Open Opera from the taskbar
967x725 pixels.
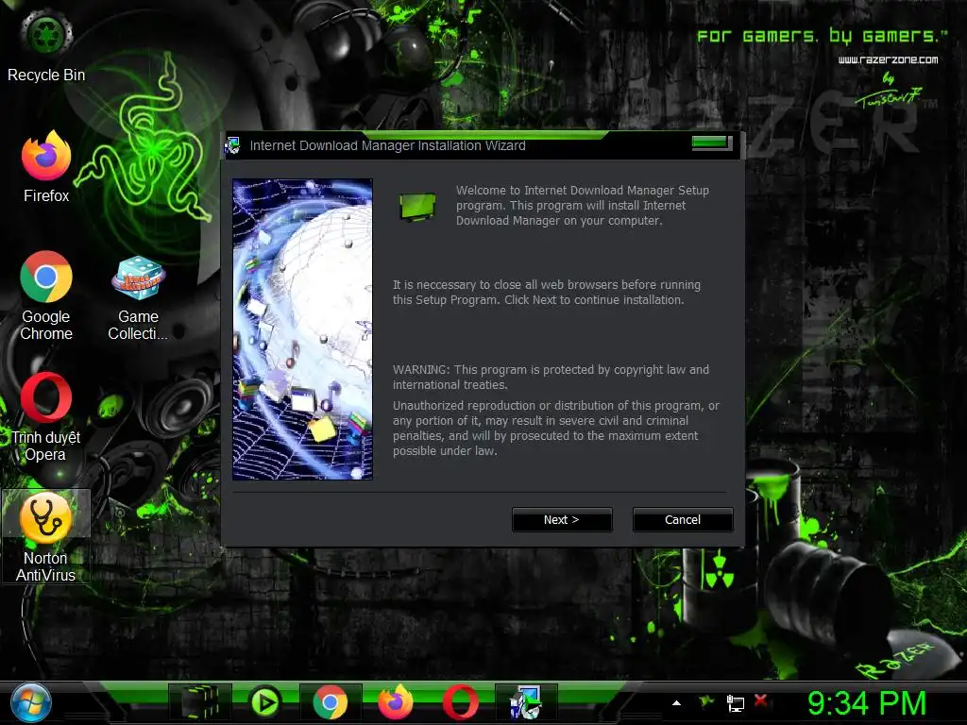pyautogui.click(x=460, y=702)
